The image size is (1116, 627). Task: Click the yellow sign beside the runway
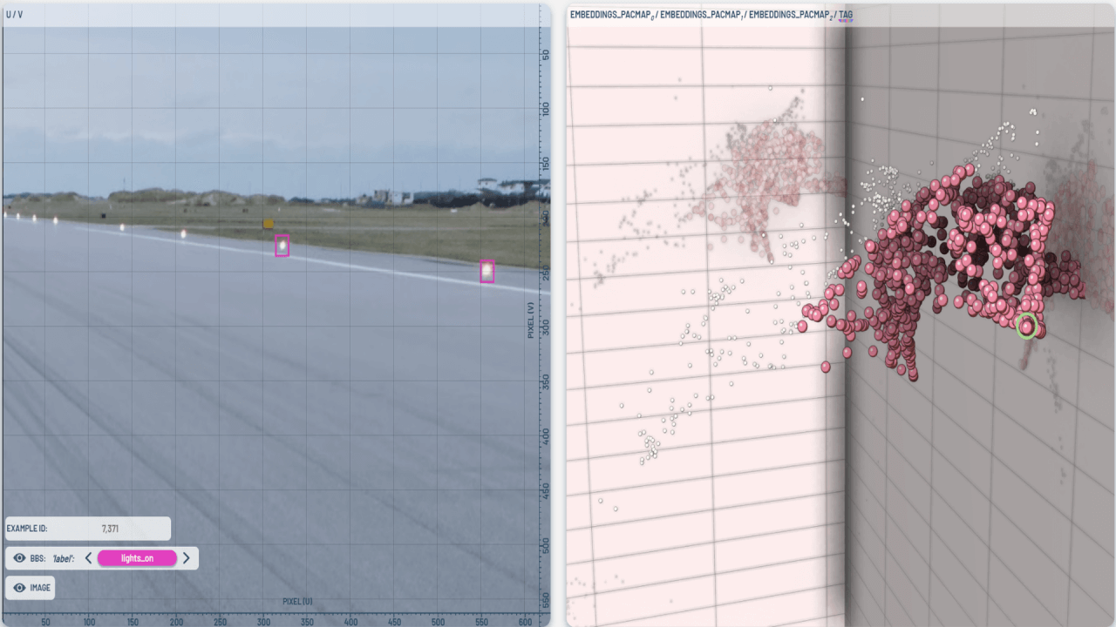click(x=269, y=224)
